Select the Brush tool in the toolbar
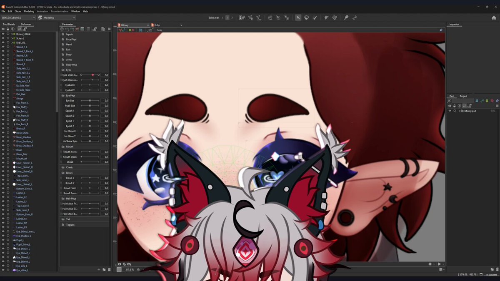The height and width of the screenshot is (281, 500). coord(315,17)
